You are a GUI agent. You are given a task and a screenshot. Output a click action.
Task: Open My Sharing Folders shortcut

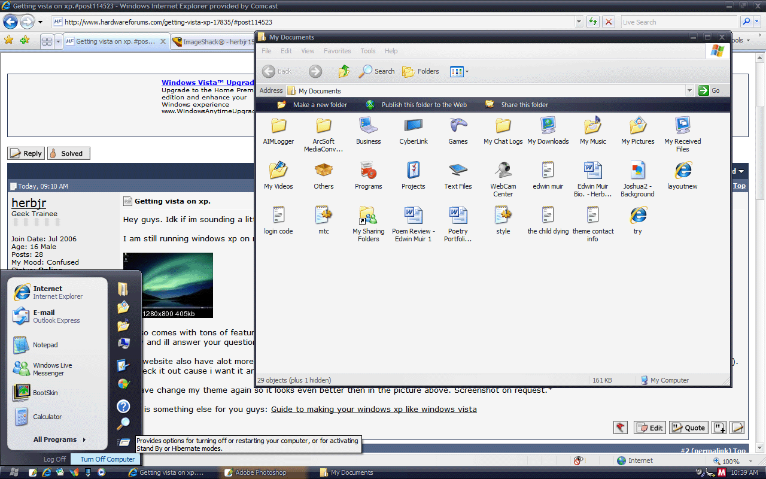coord(368,224)
